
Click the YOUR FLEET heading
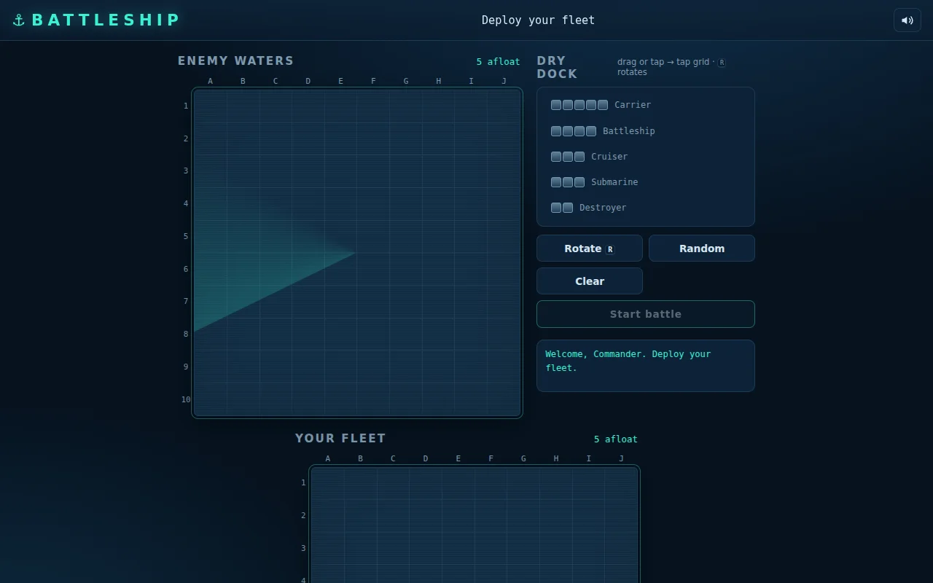(340, 439)
